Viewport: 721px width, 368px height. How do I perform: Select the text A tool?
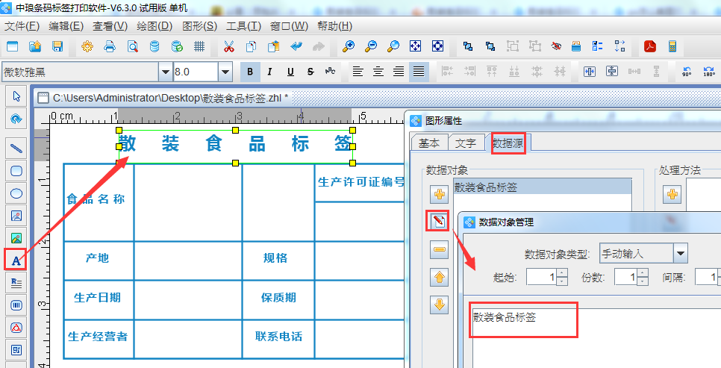click(16, 261)
